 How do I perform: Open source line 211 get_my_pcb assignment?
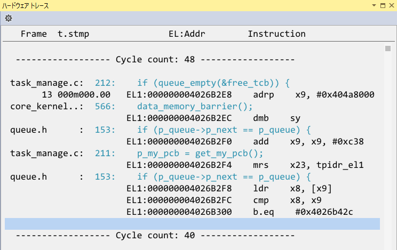(x=200, y=154)
